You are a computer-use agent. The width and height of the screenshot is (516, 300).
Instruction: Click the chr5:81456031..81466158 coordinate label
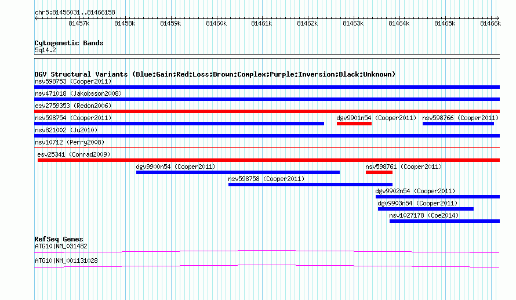click(x=75, y=13)
